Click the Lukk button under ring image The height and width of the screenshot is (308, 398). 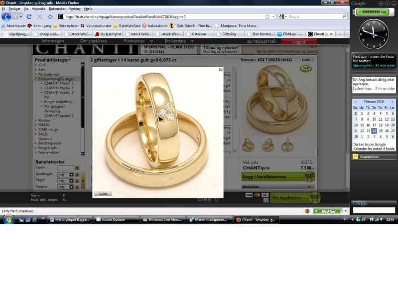[x=103, y=194]
